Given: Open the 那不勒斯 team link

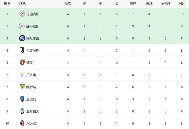Looking at the screenshot, I should [33, 26].
